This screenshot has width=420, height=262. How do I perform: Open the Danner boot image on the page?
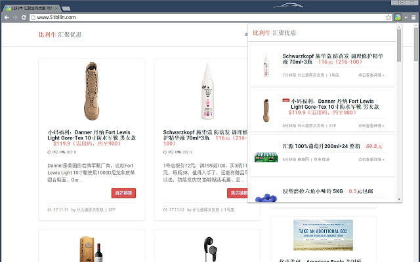(92, 91)
